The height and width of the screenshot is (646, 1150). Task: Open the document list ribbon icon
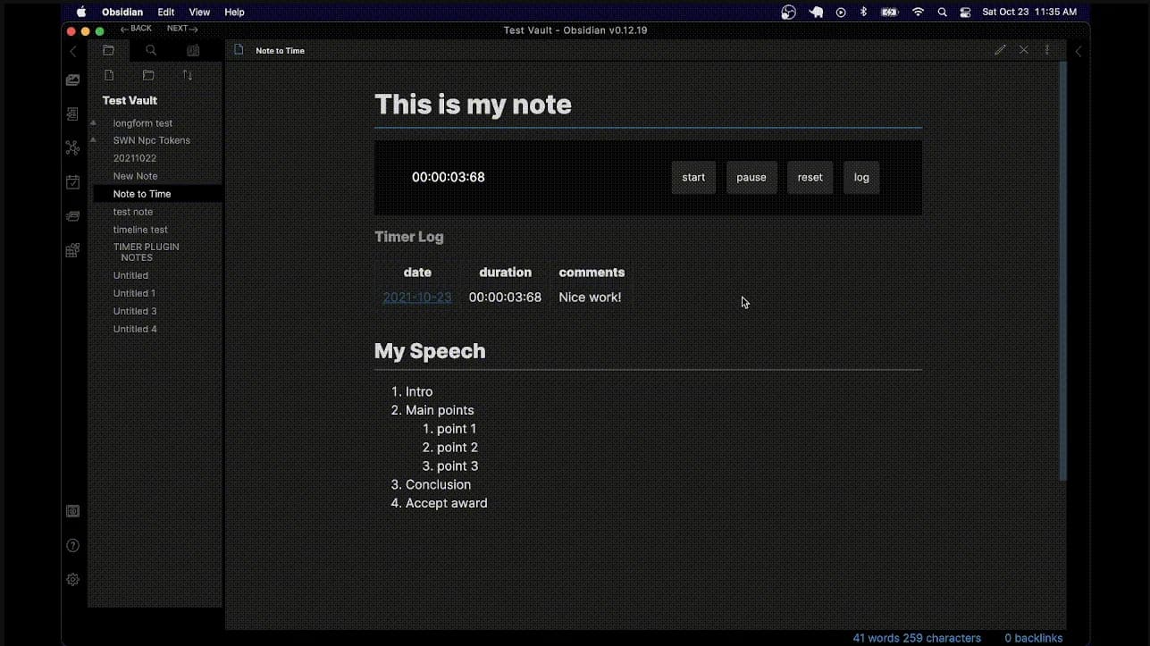(x=73, y=114)
